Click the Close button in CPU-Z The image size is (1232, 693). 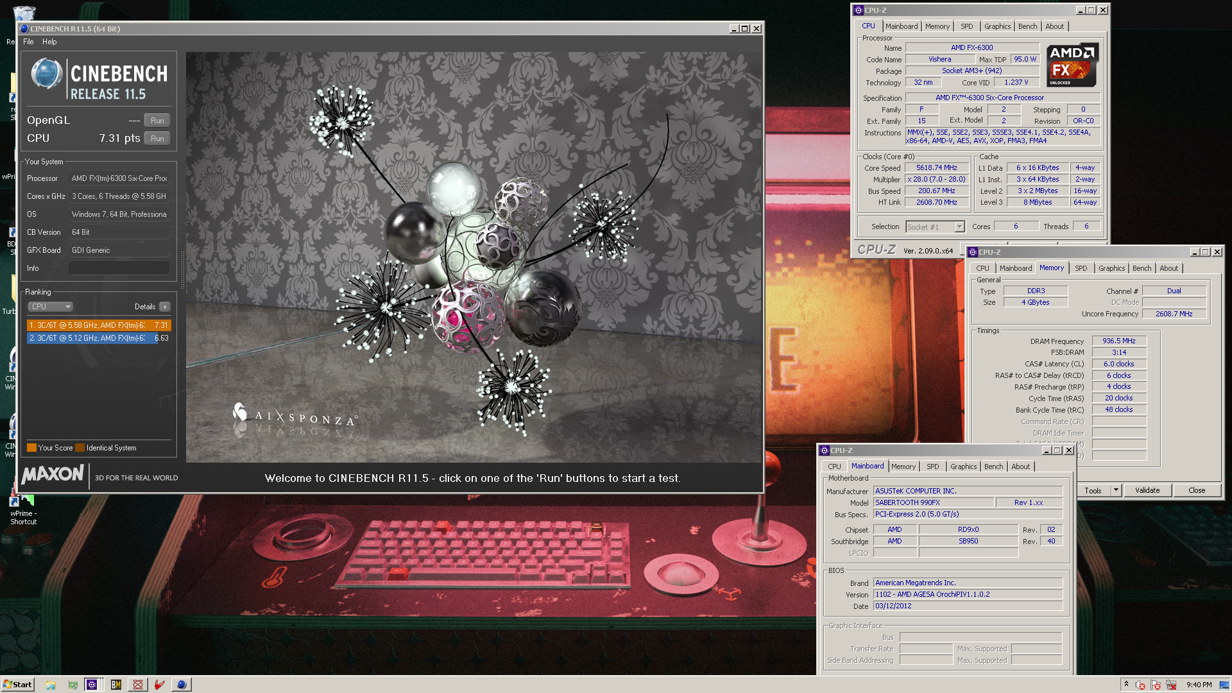(x=1197, y=490)
